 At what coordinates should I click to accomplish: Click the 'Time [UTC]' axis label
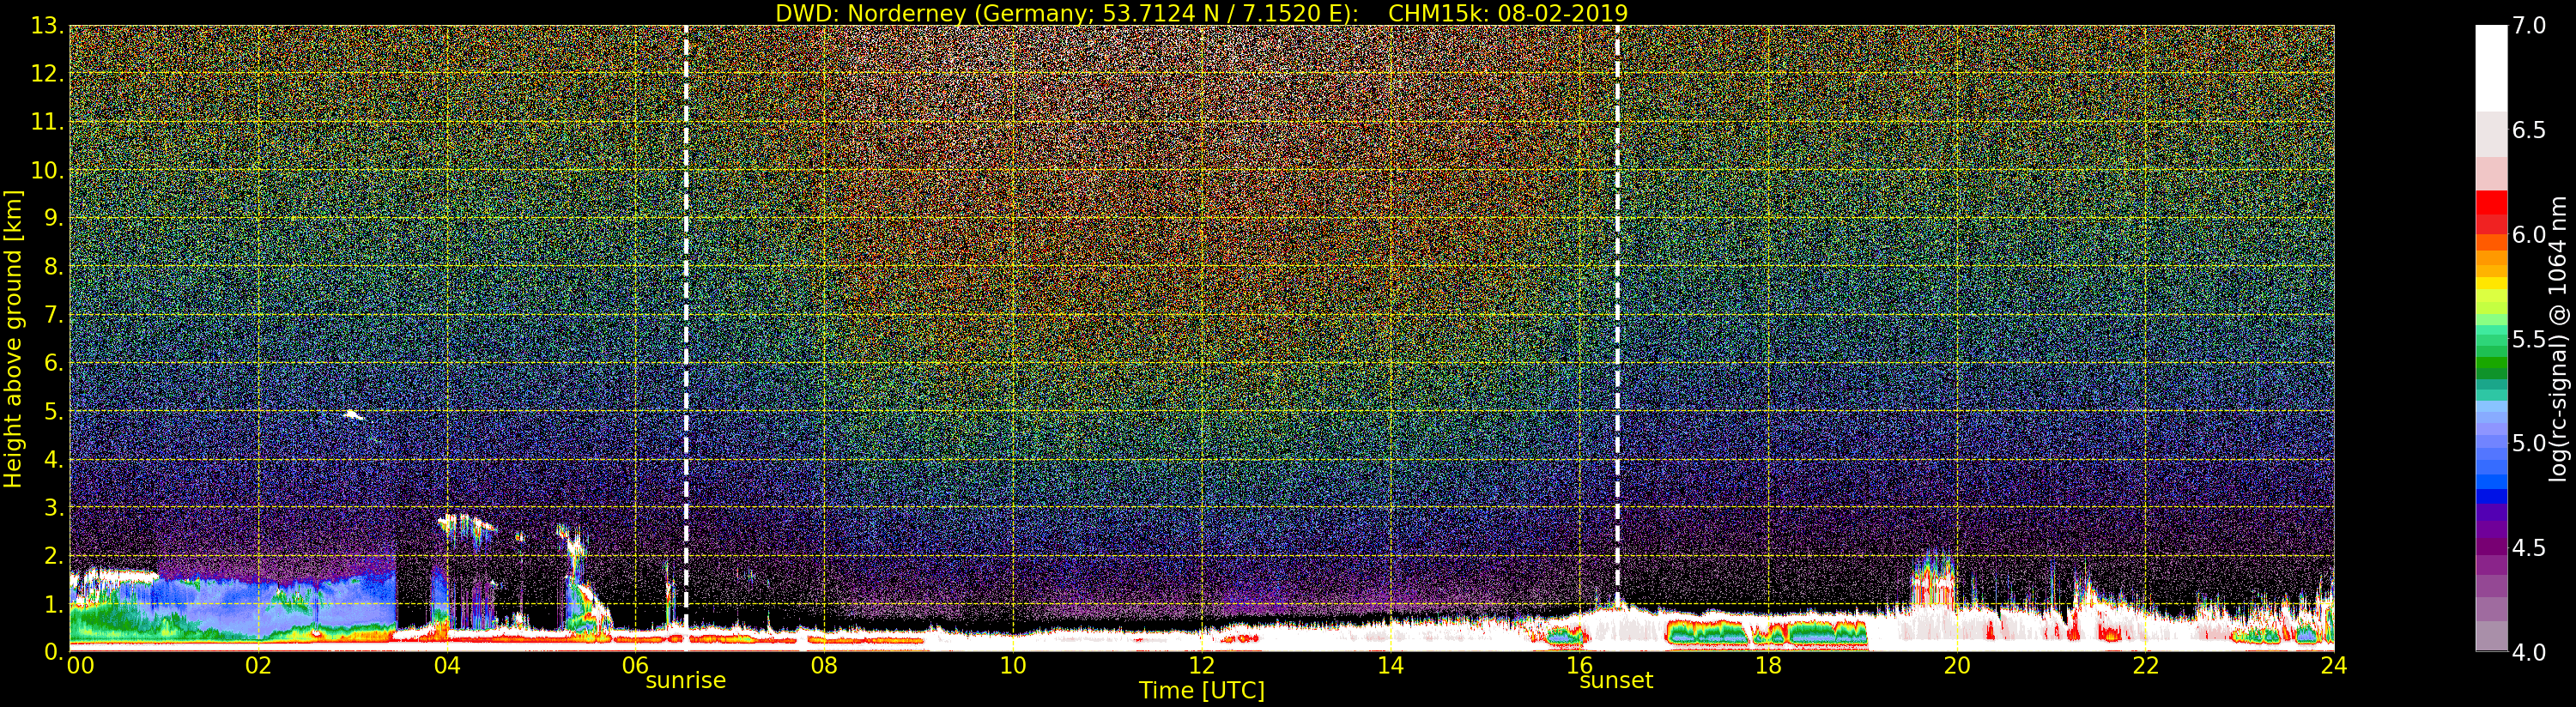pyautogui.click(x=1201, y=691)
